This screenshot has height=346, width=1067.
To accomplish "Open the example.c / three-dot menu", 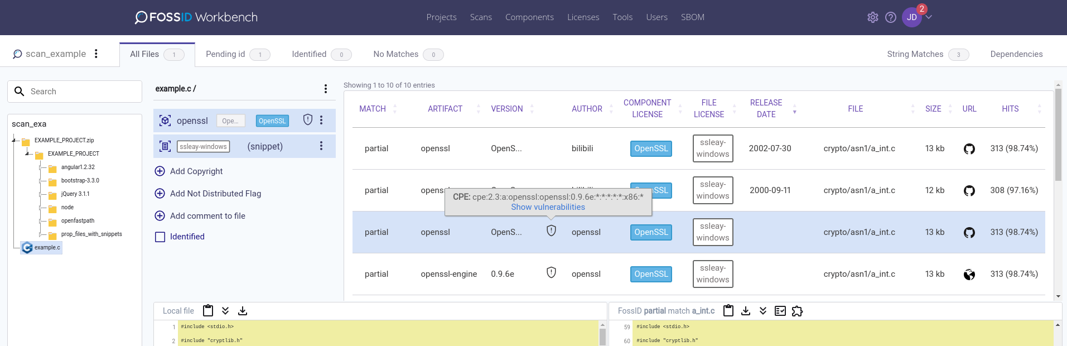I will [x=326, y=89].
